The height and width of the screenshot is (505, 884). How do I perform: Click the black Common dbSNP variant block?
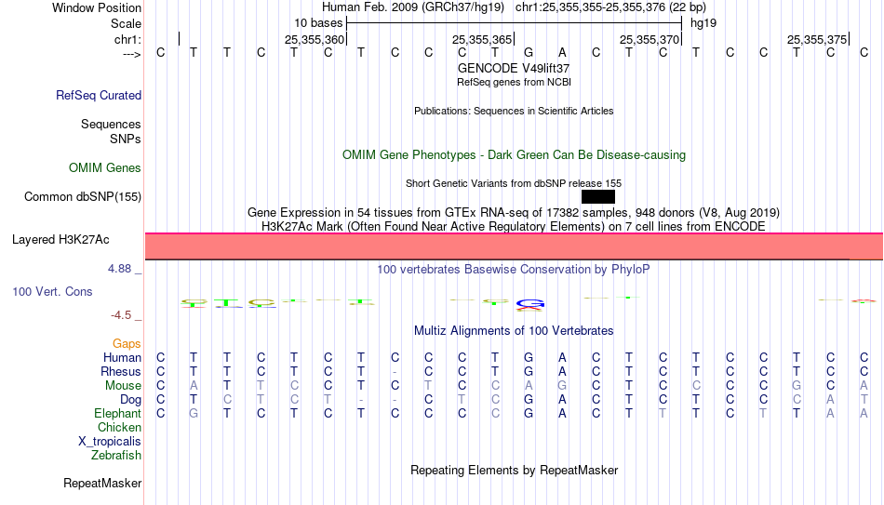tap(598, 197)
